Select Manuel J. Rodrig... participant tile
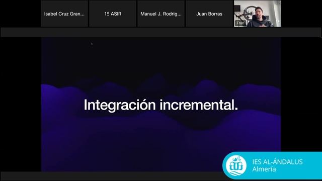 point(161,14)
